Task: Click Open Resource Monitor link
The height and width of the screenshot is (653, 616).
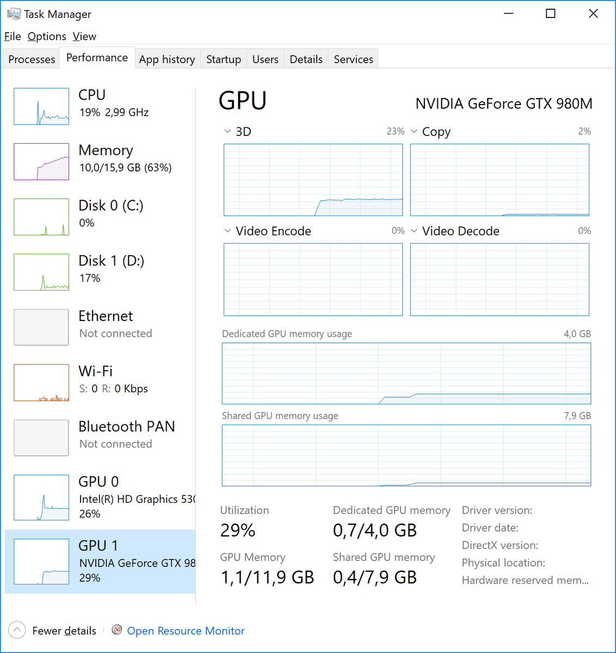Action: (186, 631)
